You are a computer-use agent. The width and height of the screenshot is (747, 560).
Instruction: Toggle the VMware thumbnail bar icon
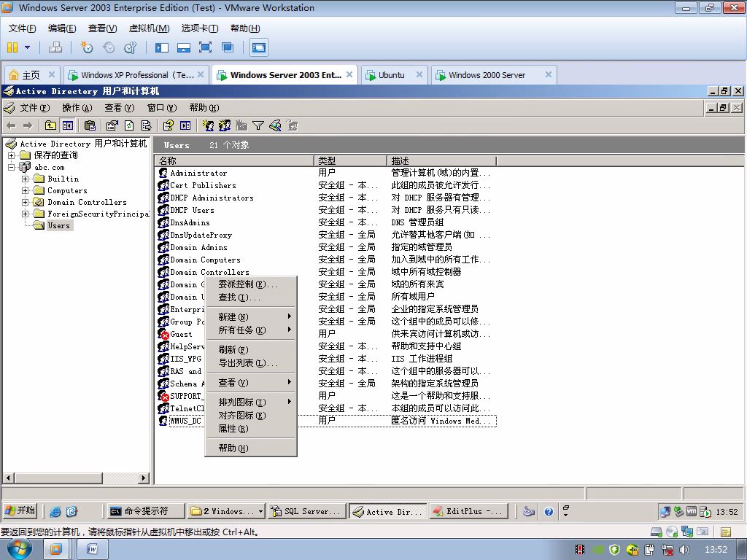click(x=183, y=47)
